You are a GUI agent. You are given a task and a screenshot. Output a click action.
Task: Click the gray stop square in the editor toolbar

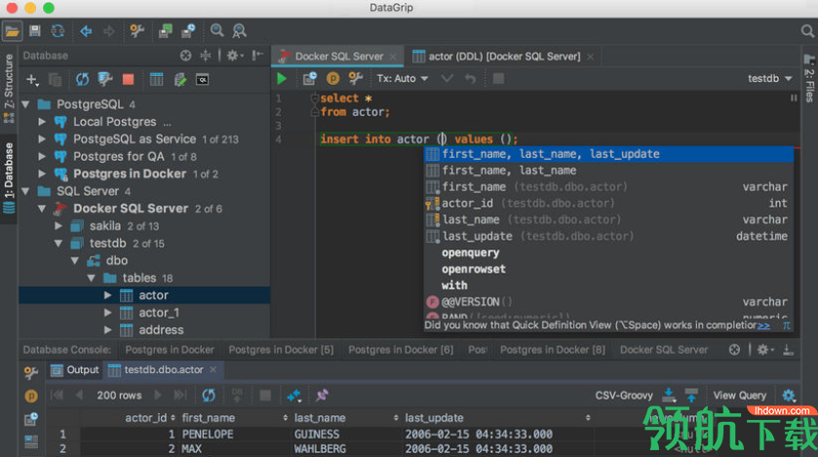tap(498, 79)
